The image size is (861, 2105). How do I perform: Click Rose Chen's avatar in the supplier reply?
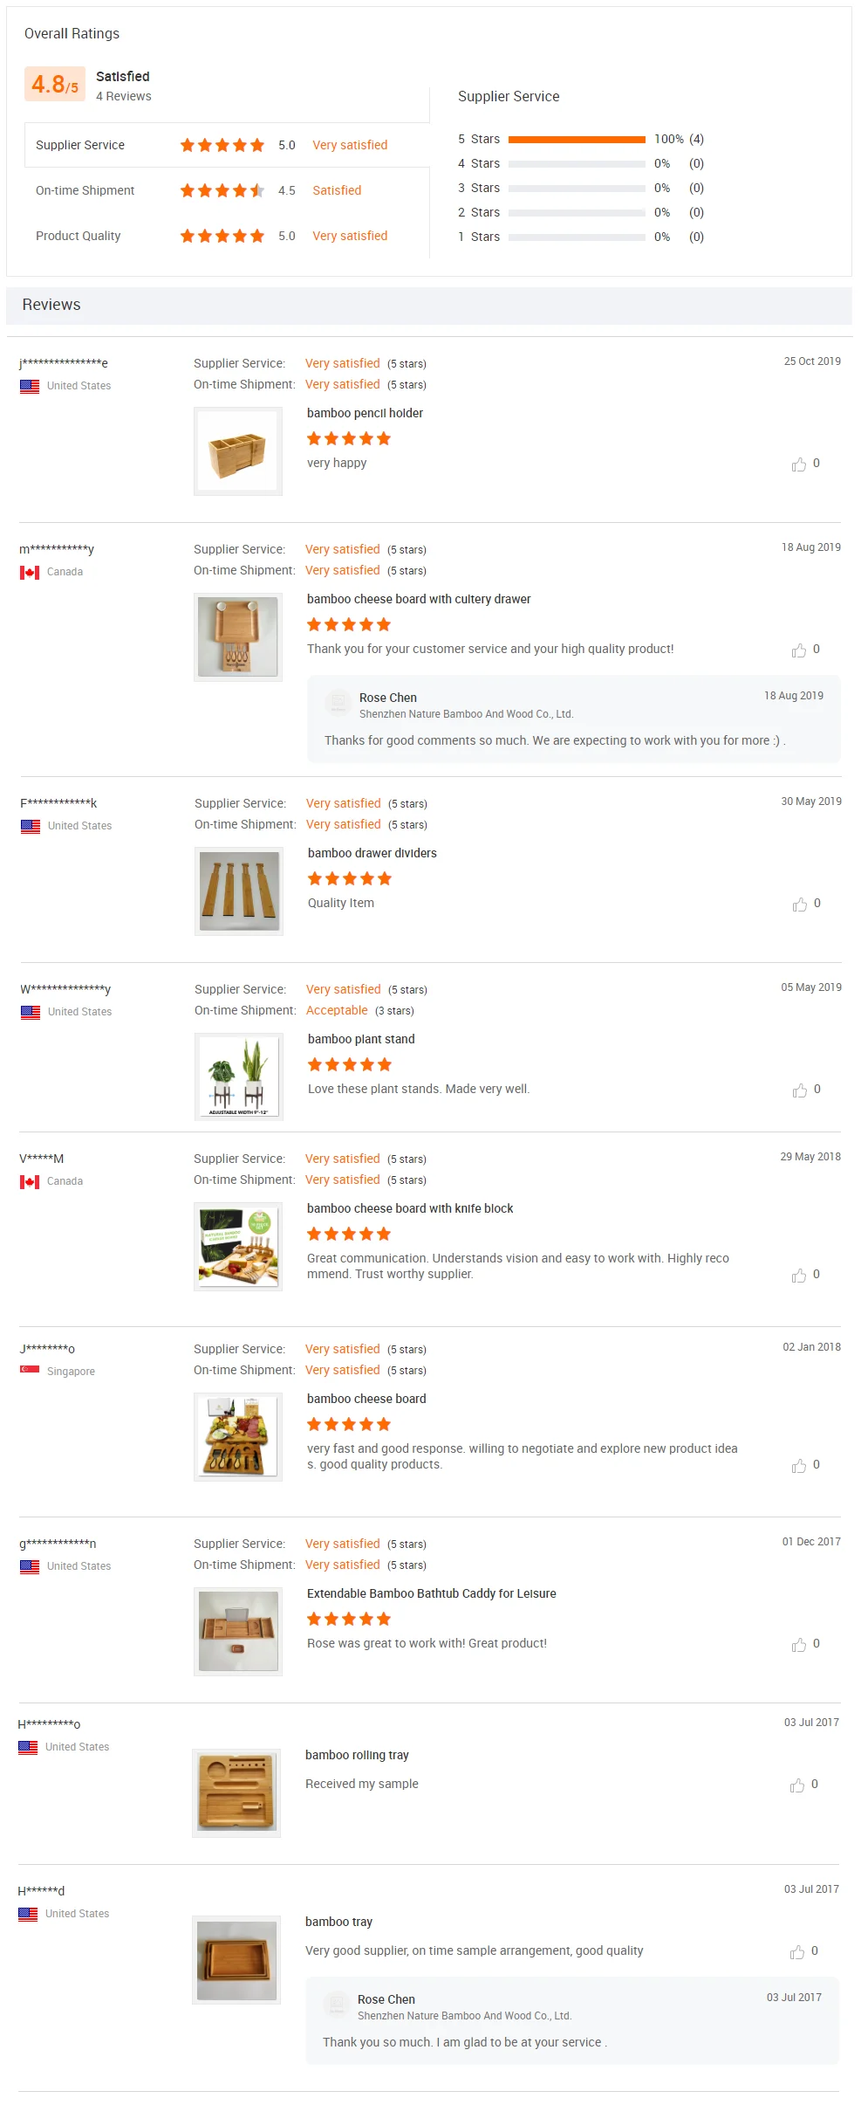(x=337, y=703)
